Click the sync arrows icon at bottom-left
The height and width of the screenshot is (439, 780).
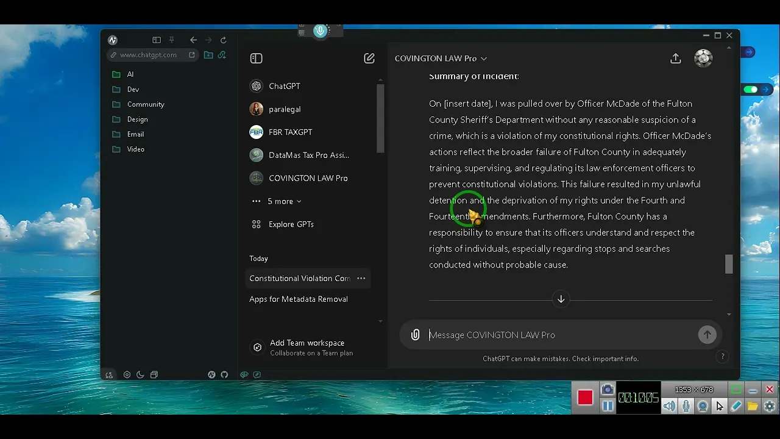pos(109,375)
